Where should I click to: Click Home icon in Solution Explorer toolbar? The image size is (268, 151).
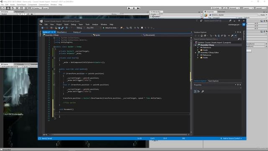[202, 36]
